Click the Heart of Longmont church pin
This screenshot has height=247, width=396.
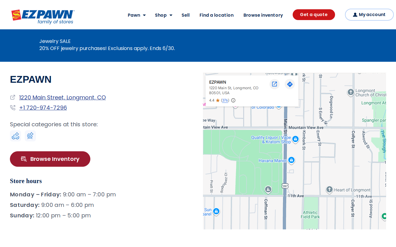(329, 190)
